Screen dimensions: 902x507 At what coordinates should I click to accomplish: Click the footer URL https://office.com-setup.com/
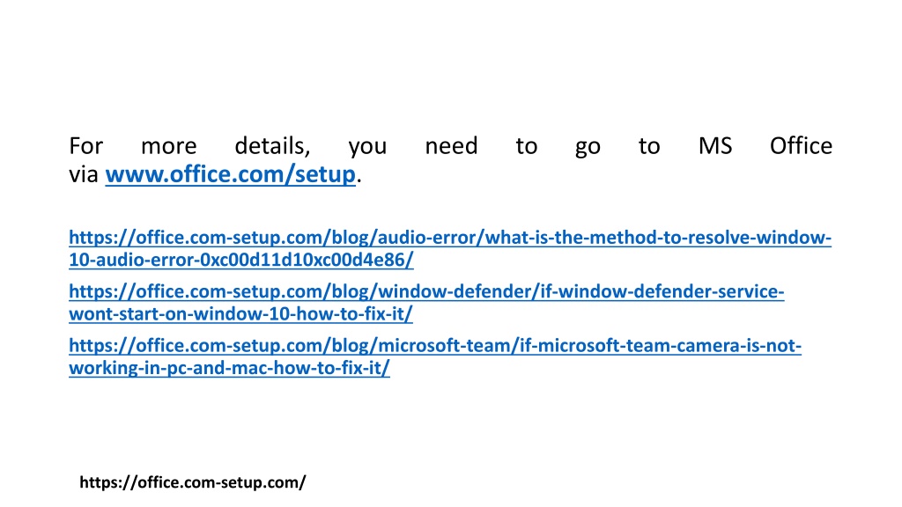point(193,482)
